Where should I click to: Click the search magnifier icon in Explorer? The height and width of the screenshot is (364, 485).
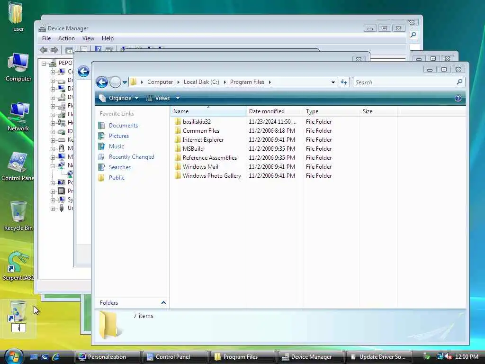(459, 82)
